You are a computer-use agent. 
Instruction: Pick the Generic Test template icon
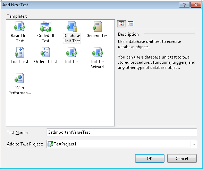pos(98,26)
